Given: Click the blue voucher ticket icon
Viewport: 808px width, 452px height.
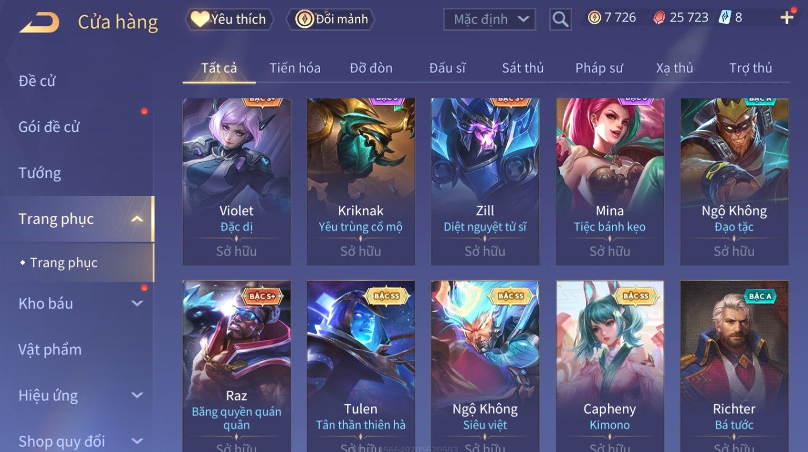Looking at the screenshot, I should click(725, 17).
